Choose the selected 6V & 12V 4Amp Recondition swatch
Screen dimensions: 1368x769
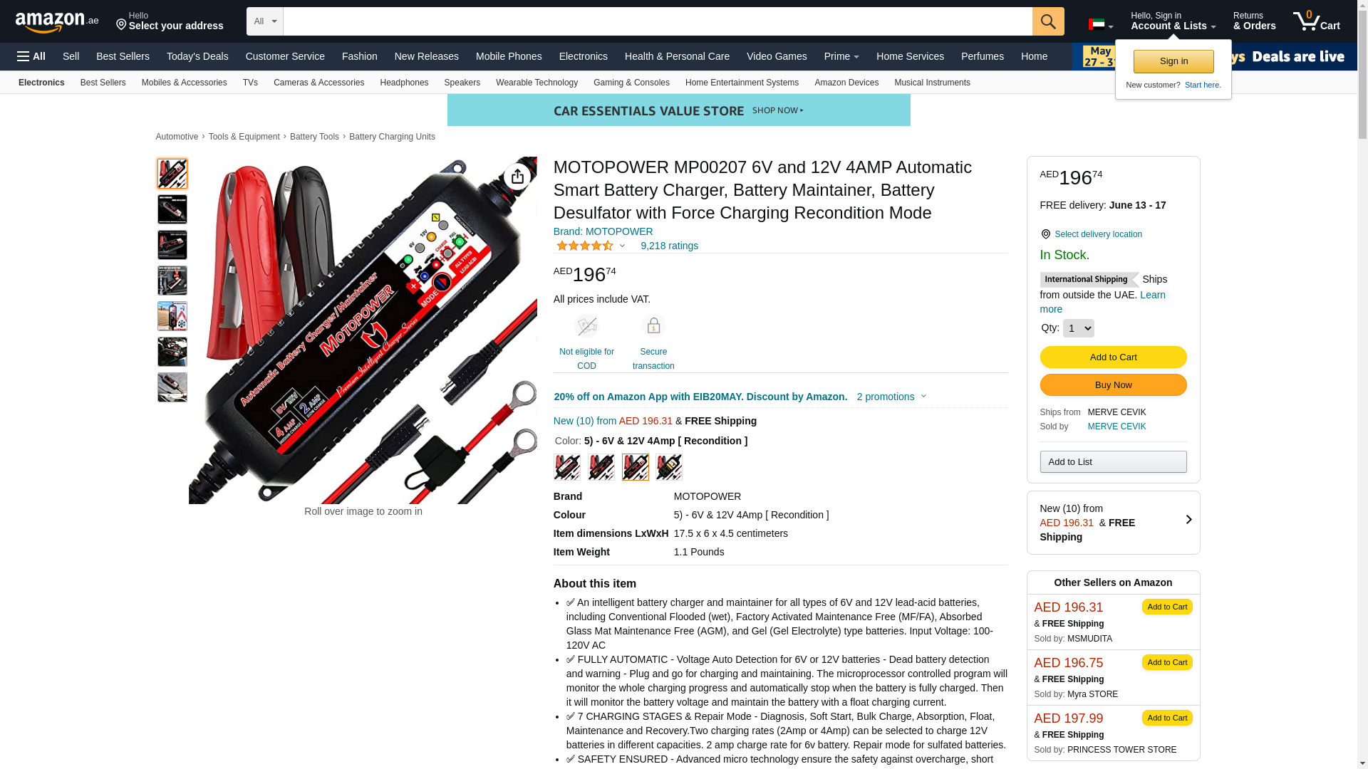(636, 467)
